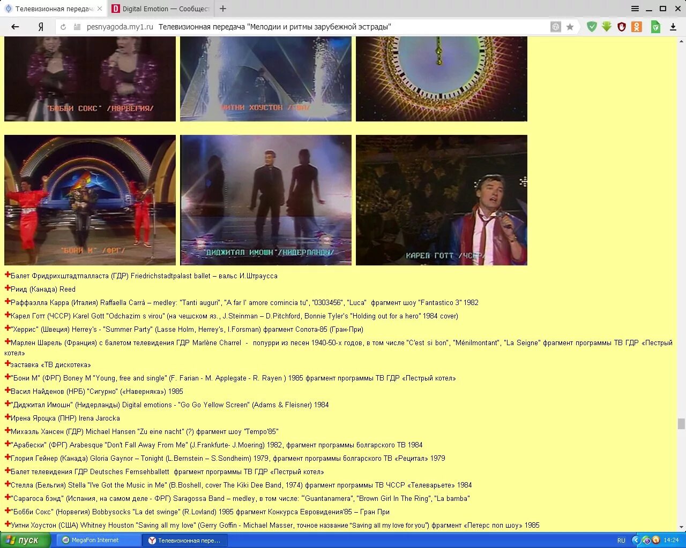The height and width of the screenshot is (548, 686).
Task: Click red plus beside Марлен Шарель row
Action: (x=8, y=342)
